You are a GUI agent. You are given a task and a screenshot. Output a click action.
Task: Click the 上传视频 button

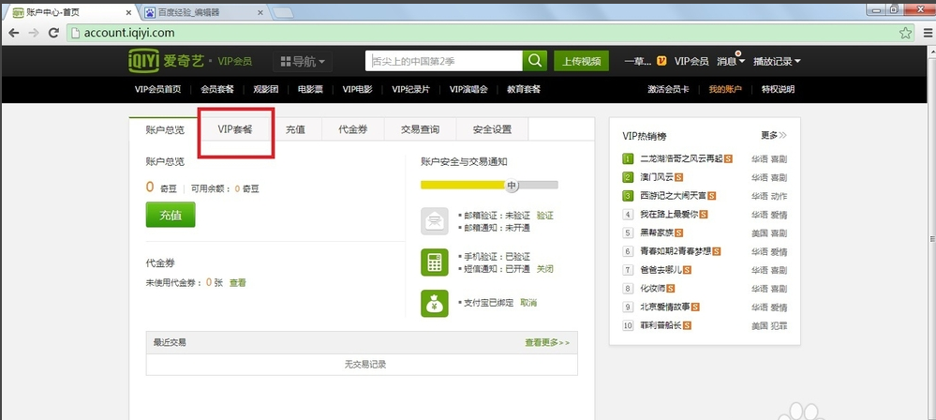[x=582, y=61]
